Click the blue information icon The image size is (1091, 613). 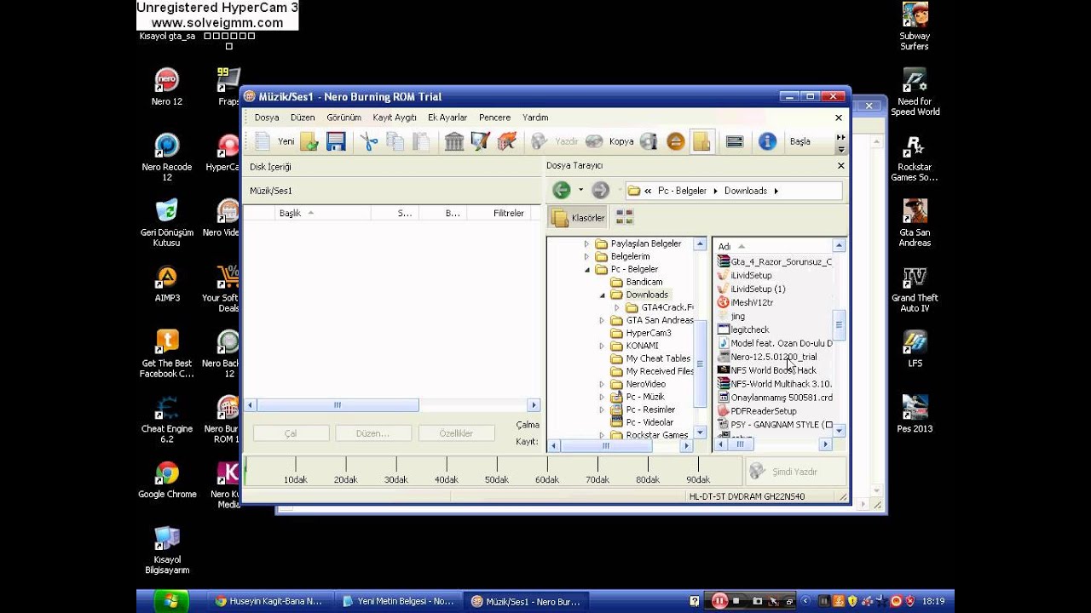coord(767,141)
